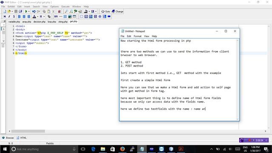
Task: Open dropdown arrow next to Open folder icon
Action: 12,11
